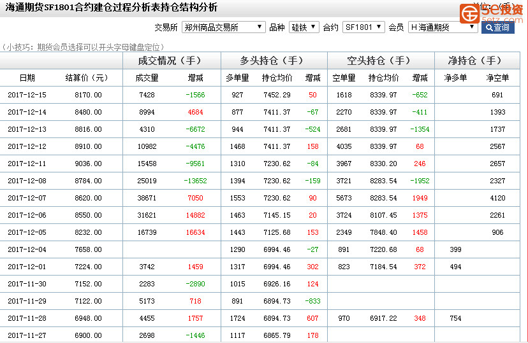Viewport: 528px width, 343px height.
Task: Select the date cell 2017-12-04
Action: [27, 249]
